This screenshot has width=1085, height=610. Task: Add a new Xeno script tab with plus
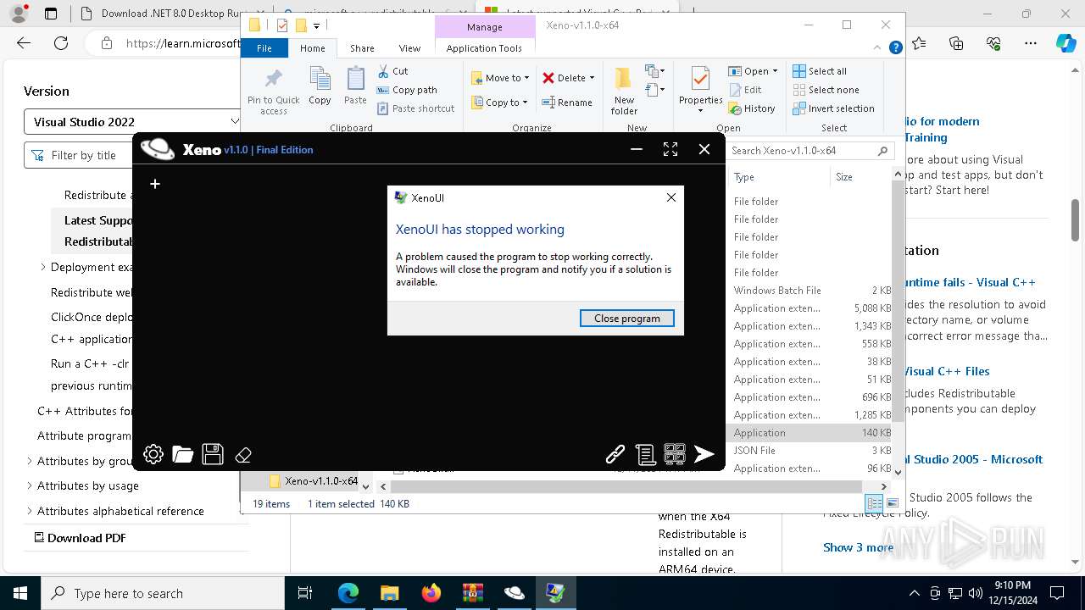[155, 184]
